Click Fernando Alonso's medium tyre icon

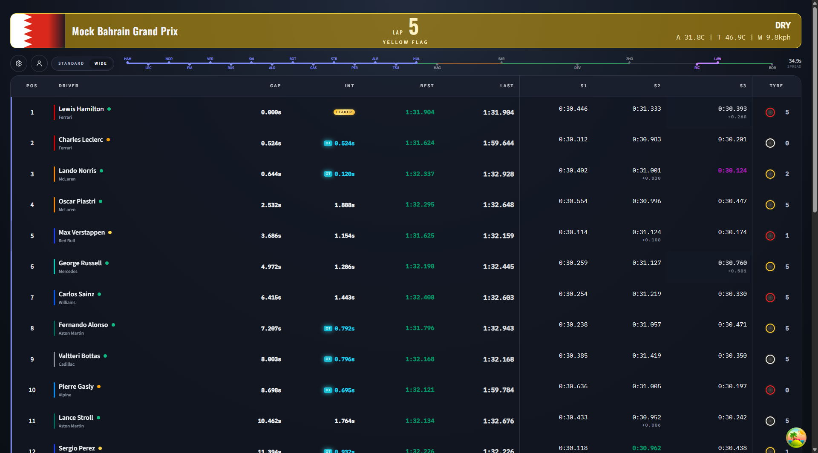click(x=770, y=328)
